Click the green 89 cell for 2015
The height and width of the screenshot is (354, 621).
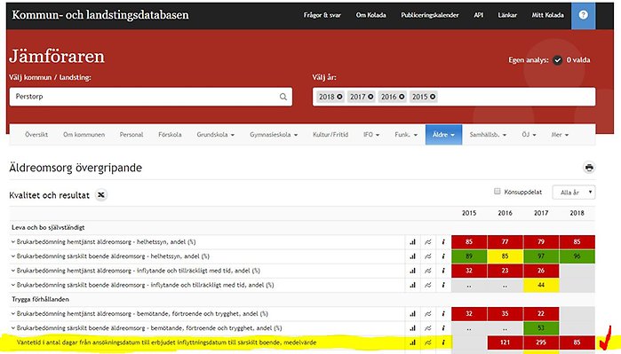469,256
